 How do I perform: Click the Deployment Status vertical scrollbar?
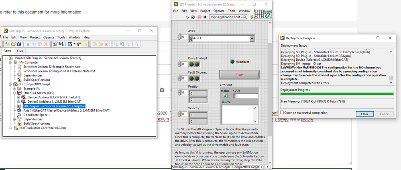(x=391, y=67)
